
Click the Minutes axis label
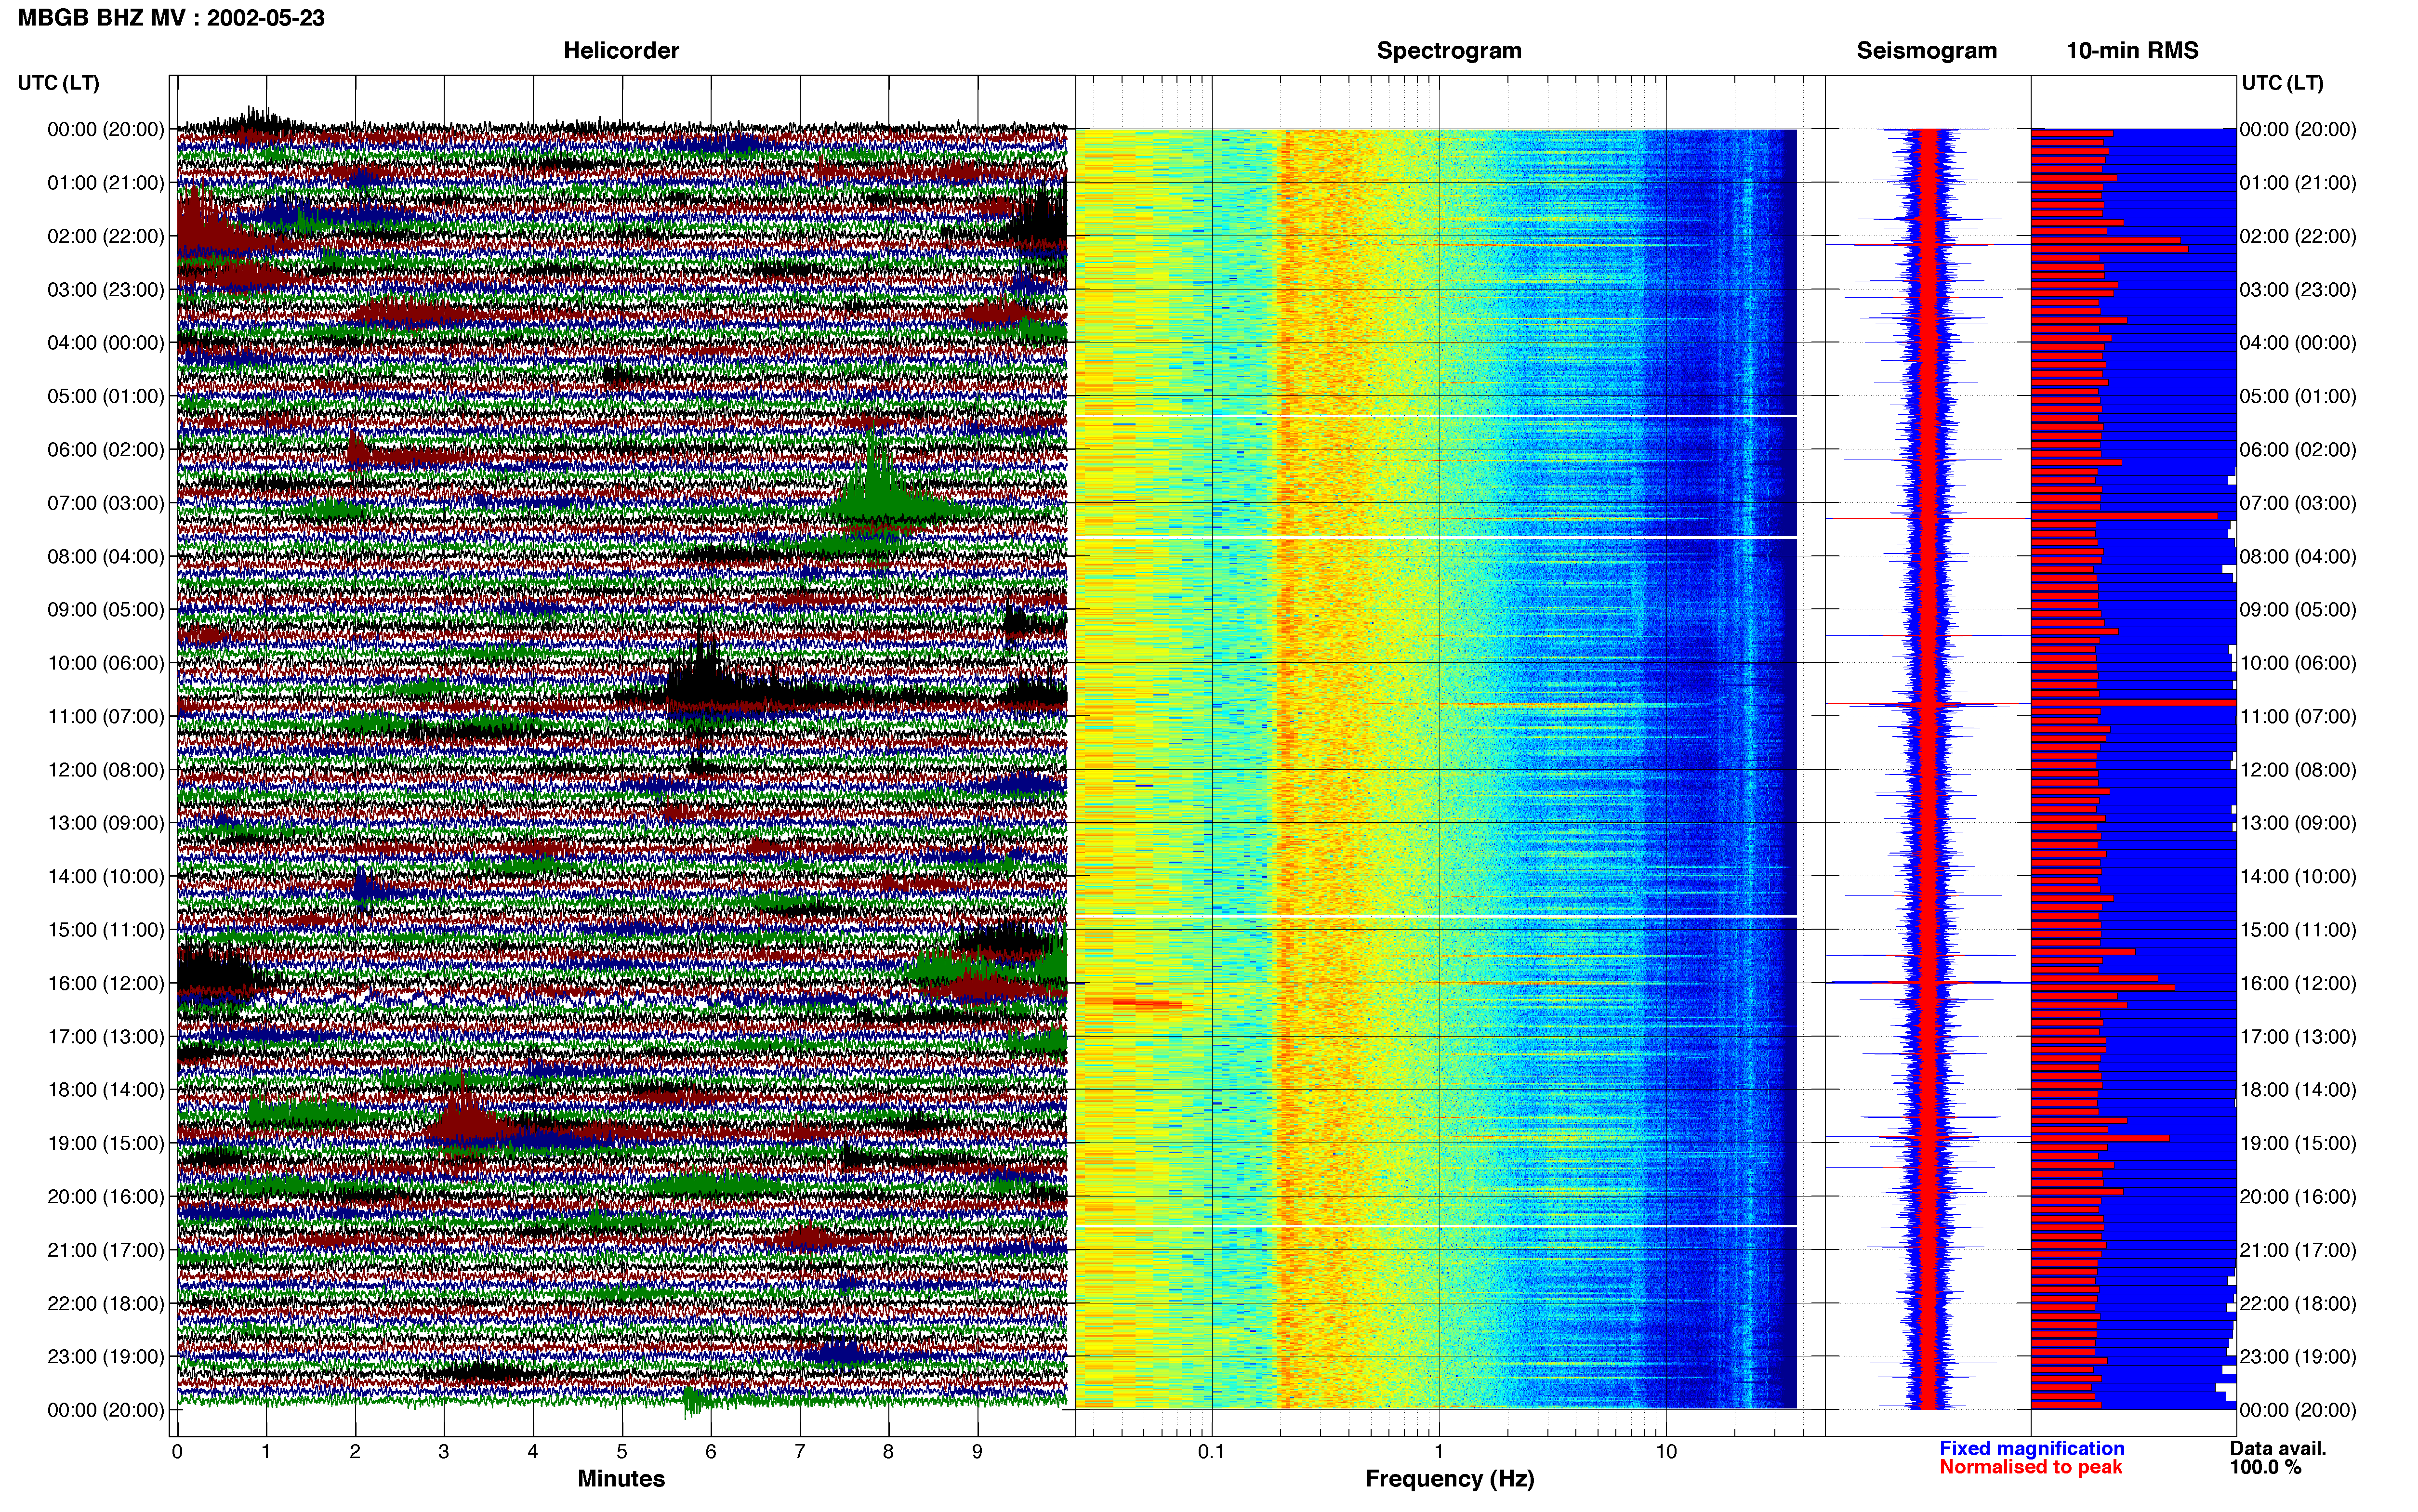[621, 1478]
